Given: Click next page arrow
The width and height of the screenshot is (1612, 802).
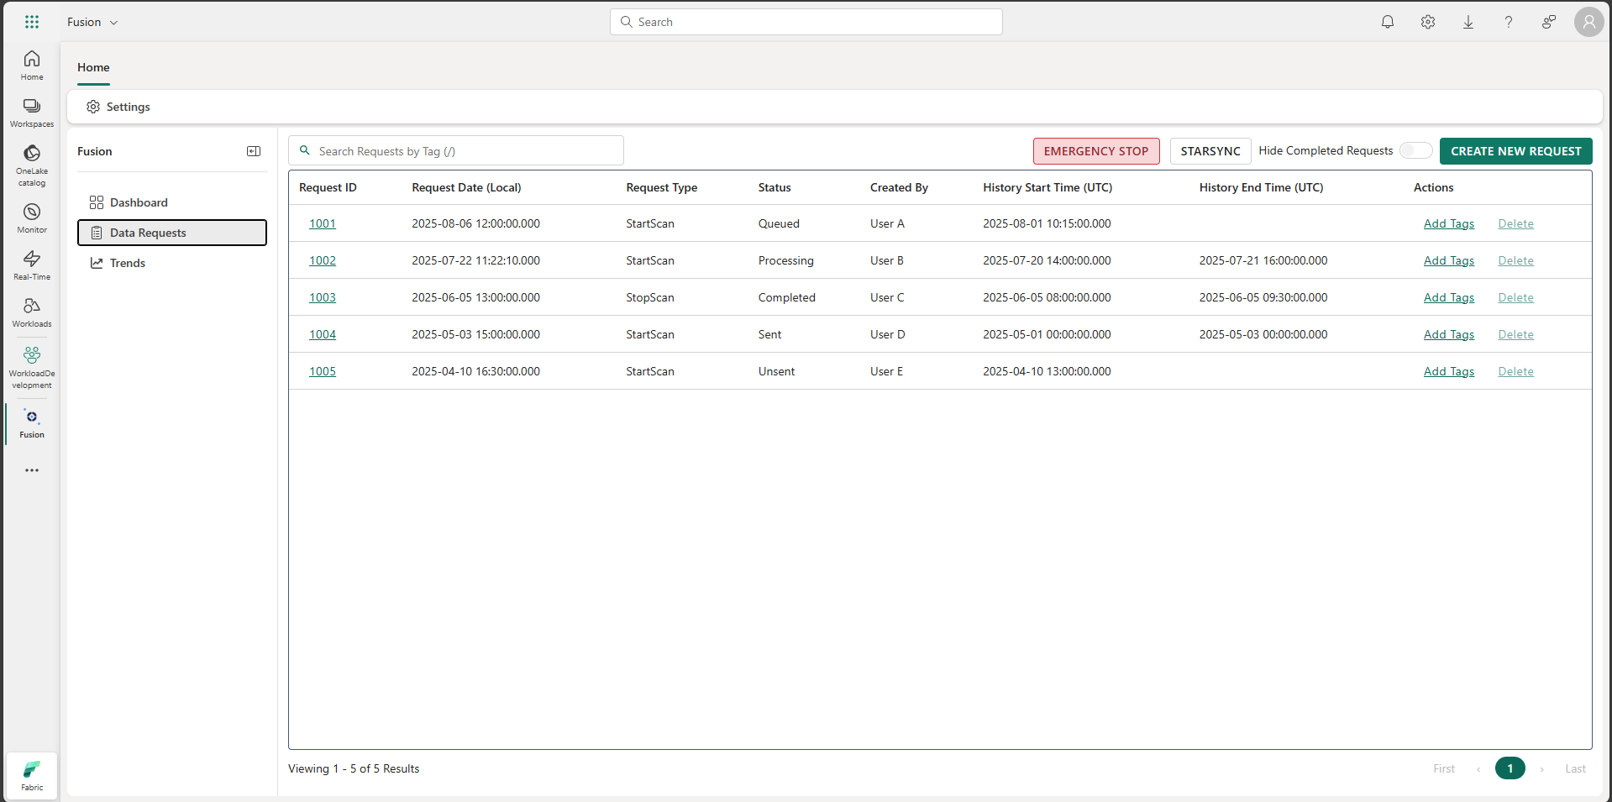Looking at the screenshot, I should point(1542,769).
